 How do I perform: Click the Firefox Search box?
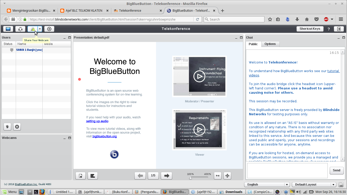[234, 19]
